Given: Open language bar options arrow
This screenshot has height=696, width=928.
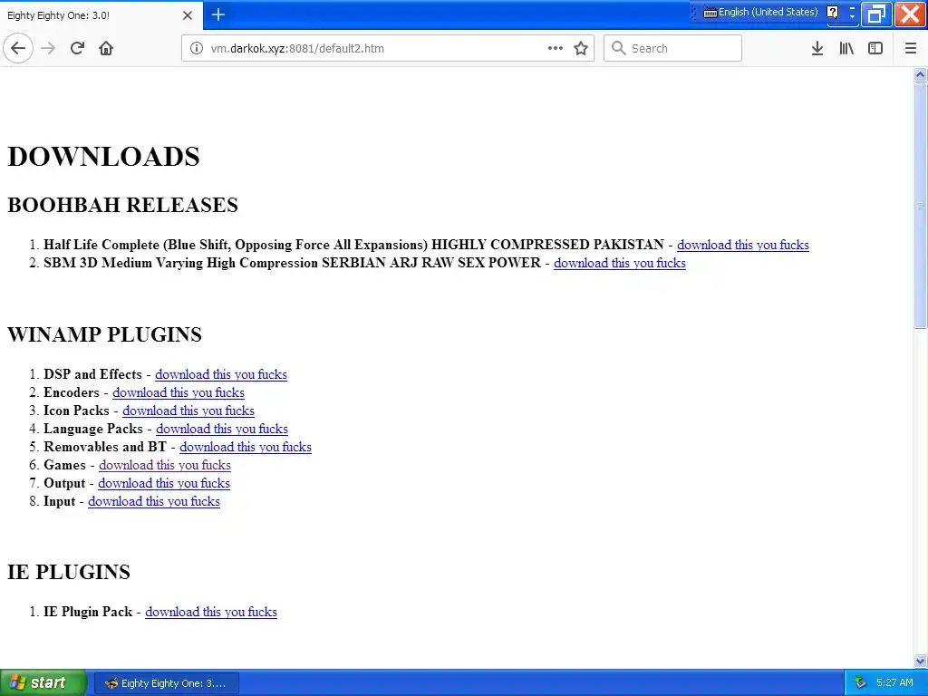Looking at the screenshot, I should point(852,16).
